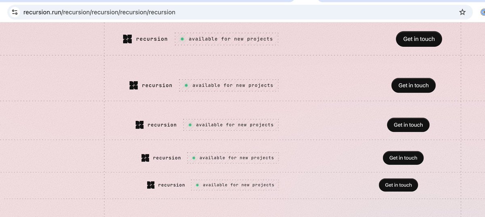Click the "recursion" wordmark in fourth header
This screenshot has width=485, height=217.
[167, 158]
